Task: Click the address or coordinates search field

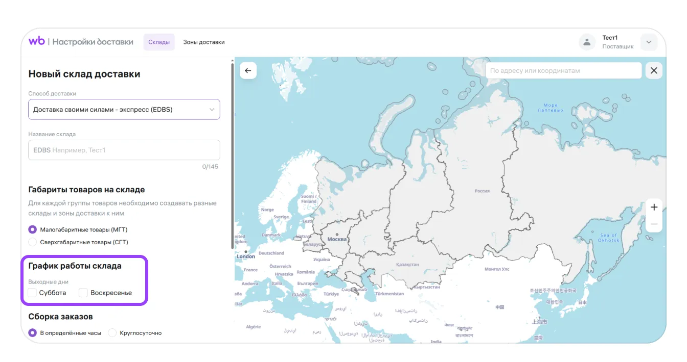Action: pyautogui.click(x=562, y=71)
